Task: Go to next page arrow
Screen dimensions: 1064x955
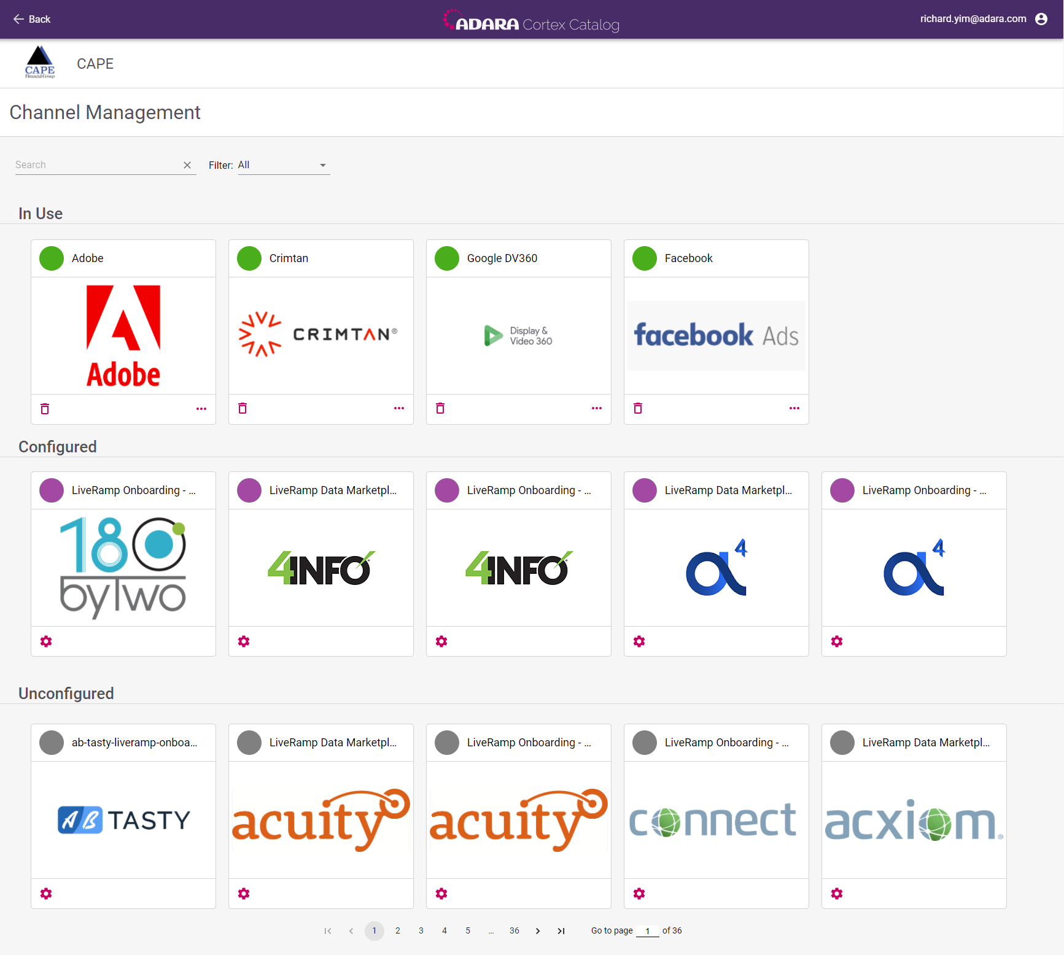Action: tap(538, 931)
